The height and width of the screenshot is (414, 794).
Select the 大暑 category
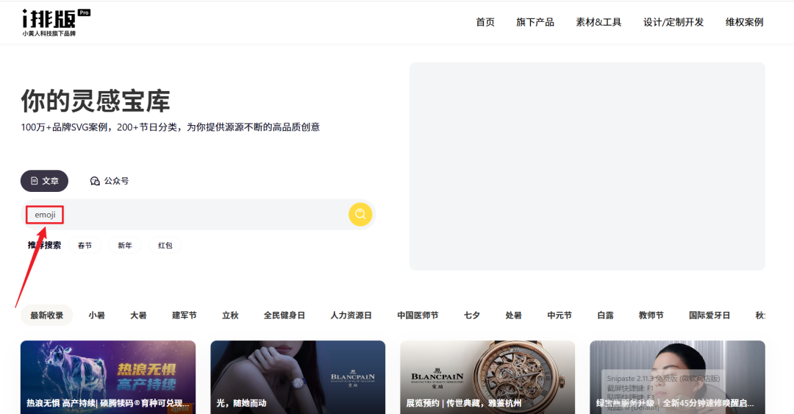(138, 315)
